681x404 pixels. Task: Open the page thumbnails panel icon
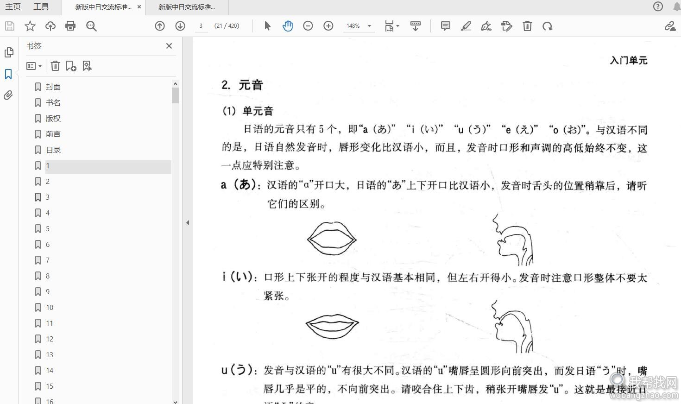8,52
